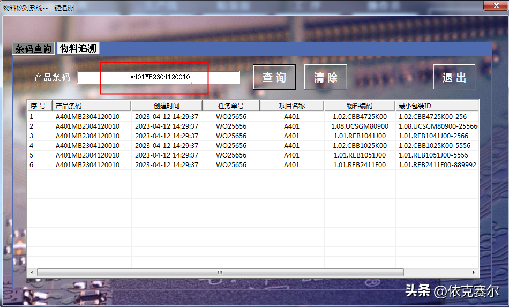The image size is (509, 307).
Task: Select material code 1.02.CBB4725K00
Action: click(360, 116)
